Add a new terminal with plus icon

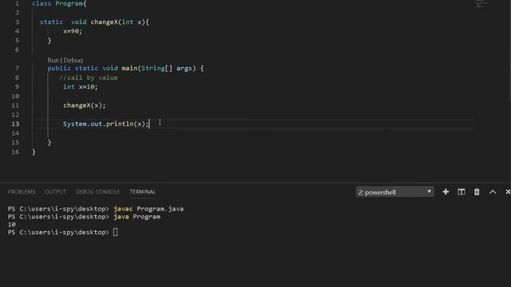[x=446, y=192]
